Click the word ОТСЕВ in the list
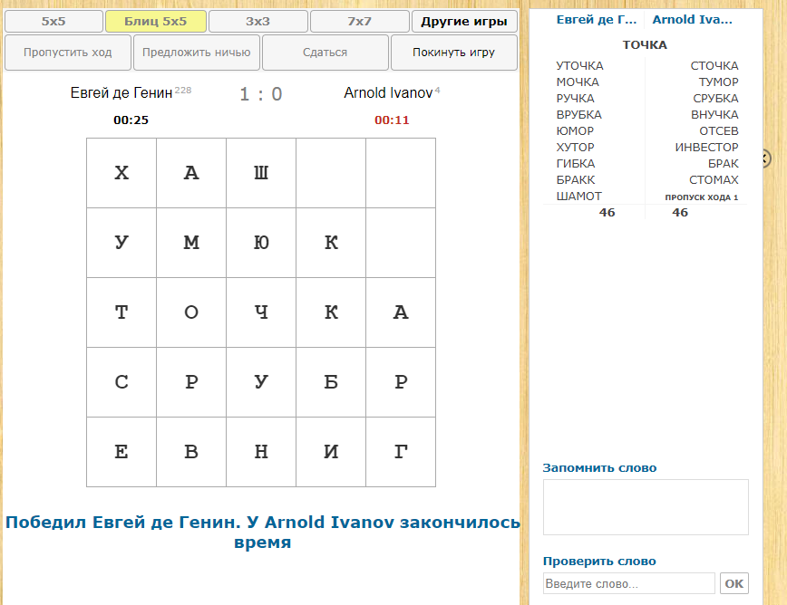 (719, 130)
